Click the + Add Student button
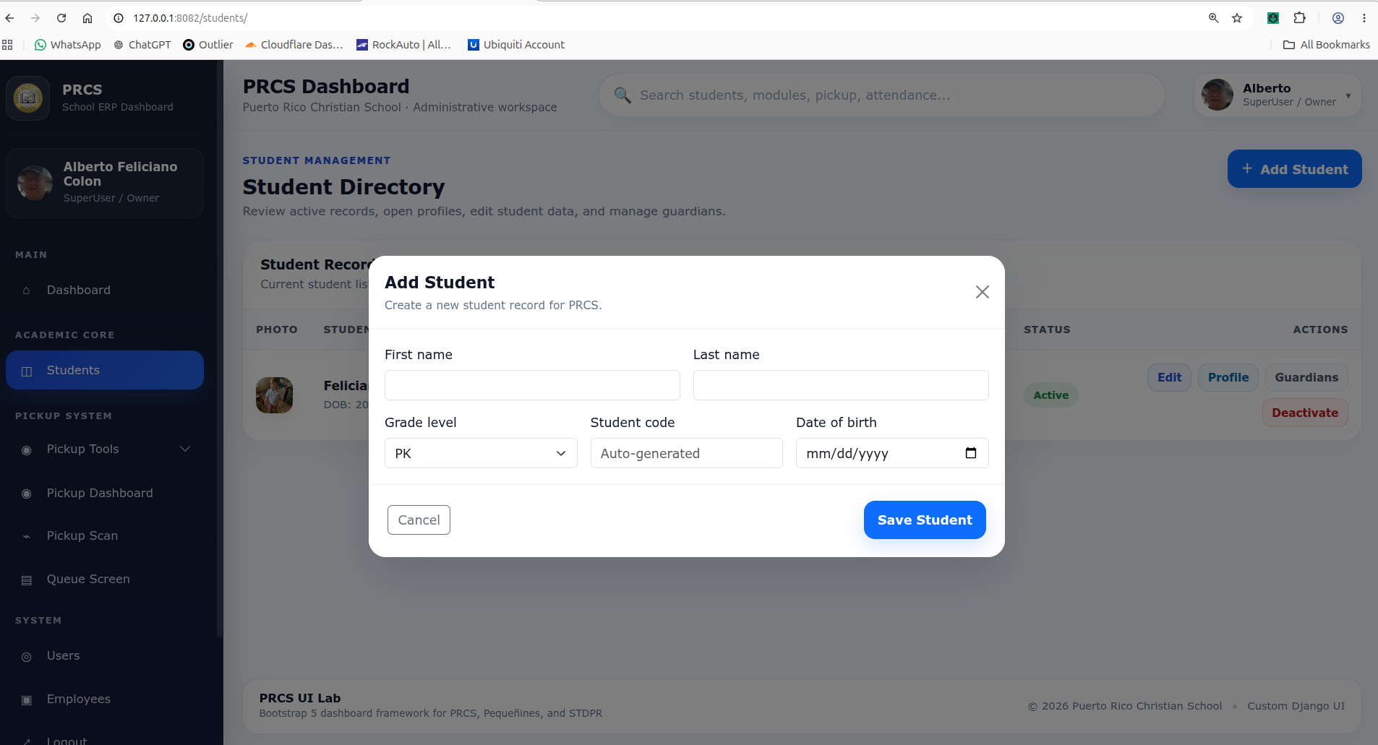 [x=1294, y=169]
